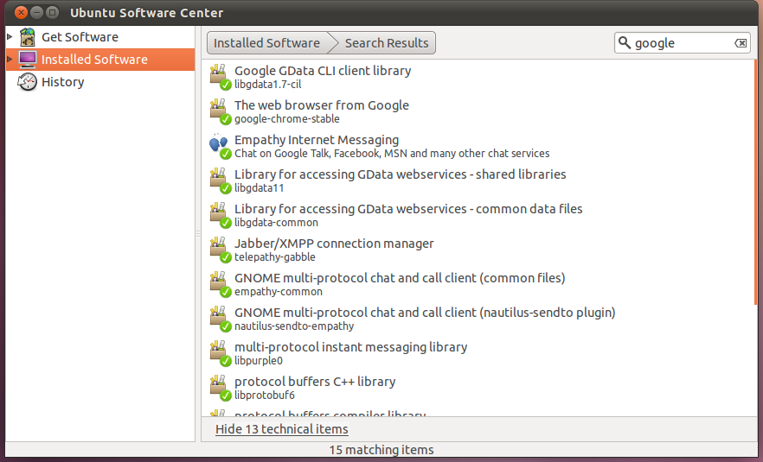Click package icon for empathy-common
The image size is (763, 462).
point(220,284)
